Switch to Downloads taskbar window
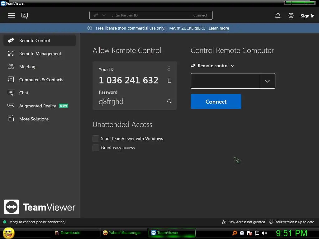Screen dimensions: 319x239 pyautogui.click(x=75, y=233)
